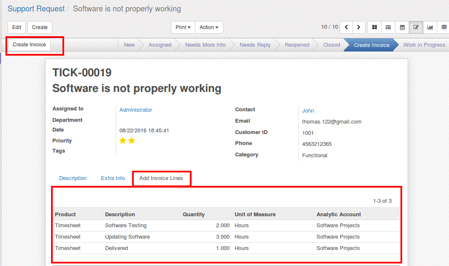Viewport: 449px width, 266px height.
Task: Go to previous record arrow
Action: [346, 27]
